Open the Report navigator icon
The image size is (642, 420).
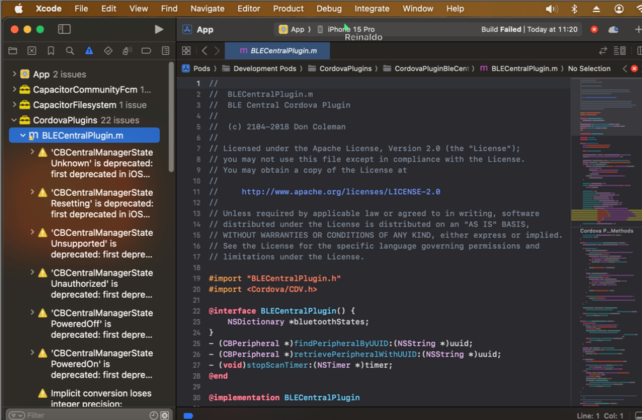coord(166,51)
